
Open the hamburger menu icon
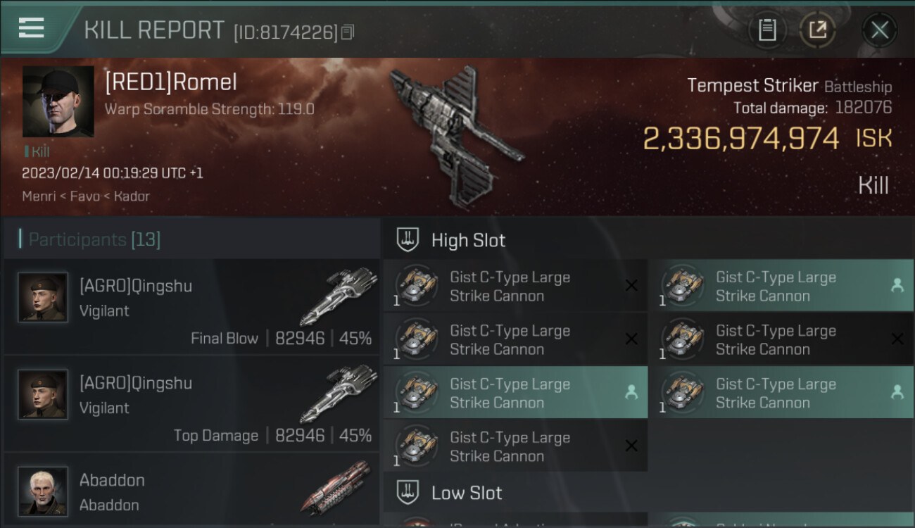point(32,28)
